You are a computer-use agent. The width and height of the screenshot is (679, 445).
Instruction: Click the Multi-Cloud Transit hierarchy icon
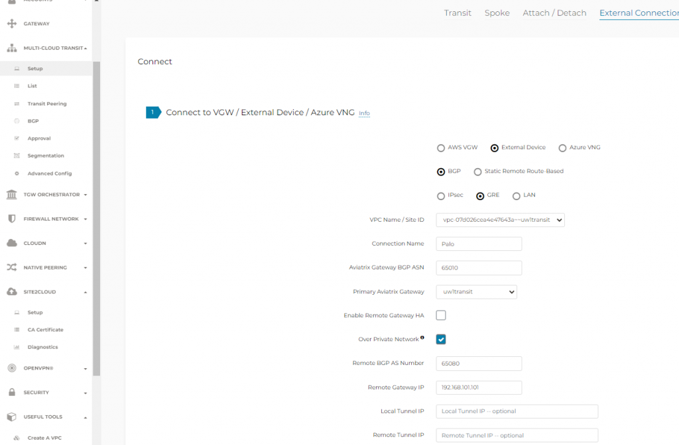12,48
